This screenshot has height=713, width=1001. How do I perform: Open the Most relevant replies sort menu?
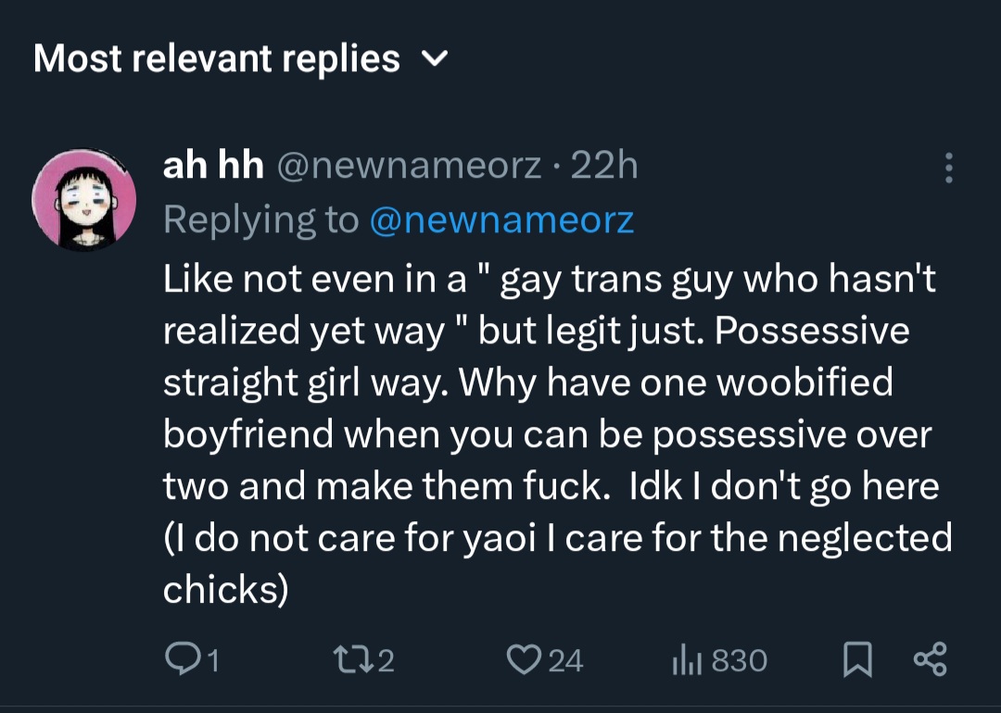point(217,59)
